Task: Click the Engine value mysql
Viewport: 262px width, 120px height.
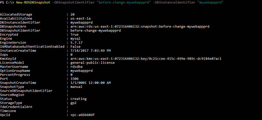Action: 76,39
